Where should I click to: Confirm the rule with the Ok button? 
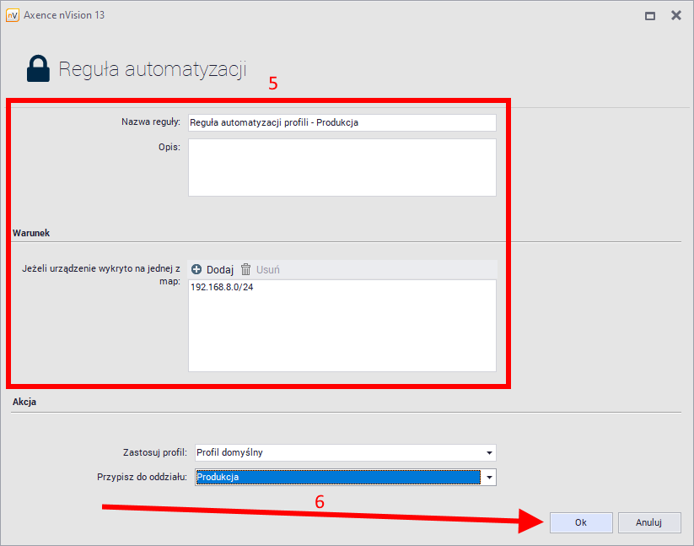[581, 522]
